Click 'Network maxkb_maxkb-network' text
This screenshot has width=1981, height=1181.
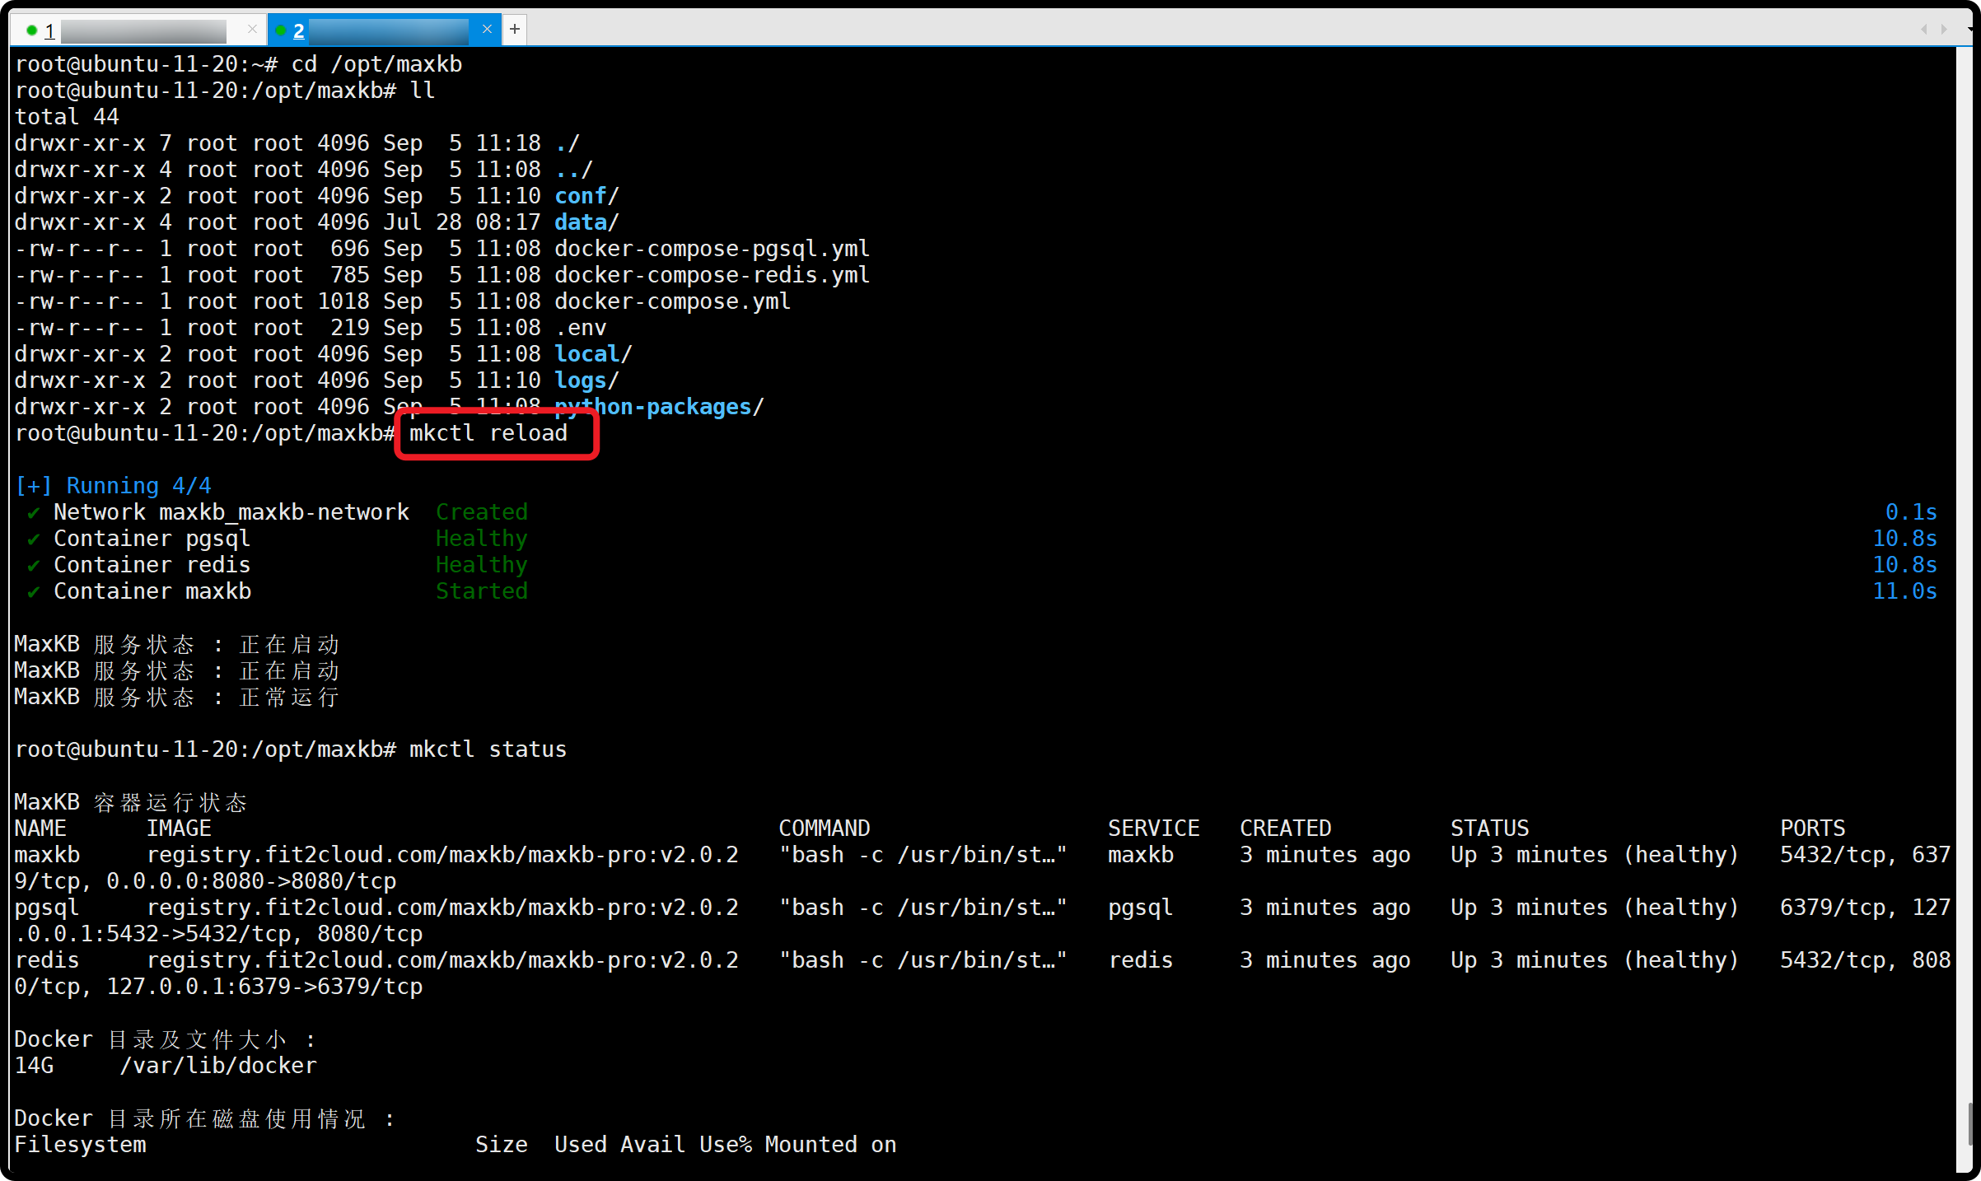(x=231, y=512)
